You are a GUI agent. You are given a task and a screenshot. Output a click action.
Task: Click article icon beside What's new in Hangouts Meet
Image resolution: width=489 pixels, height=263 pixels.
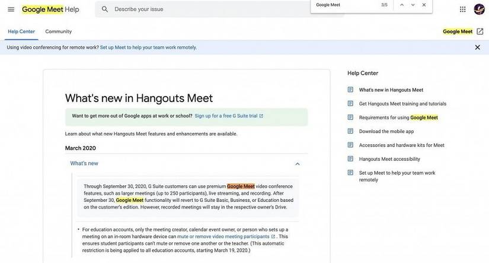point(350,90)
